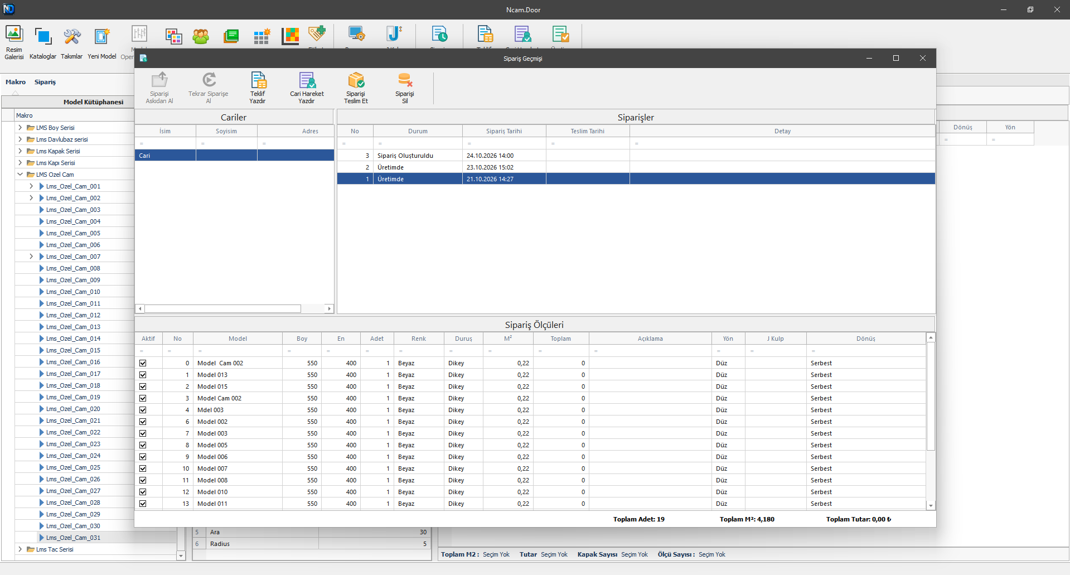The image size is (1070, 575).
Task: Click Cari Hareket Yazdır icon
Action: click(x=307, y=88)
